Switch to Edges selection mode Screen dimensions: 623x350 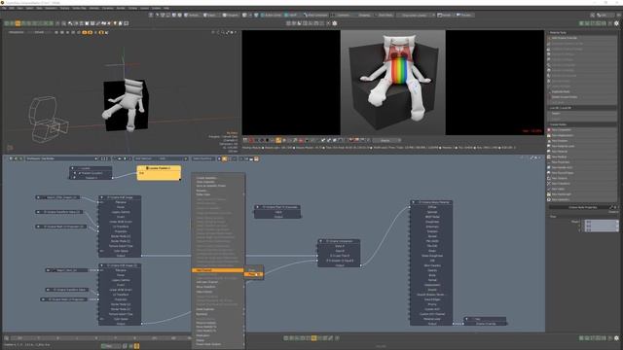(x=209, y=16)
